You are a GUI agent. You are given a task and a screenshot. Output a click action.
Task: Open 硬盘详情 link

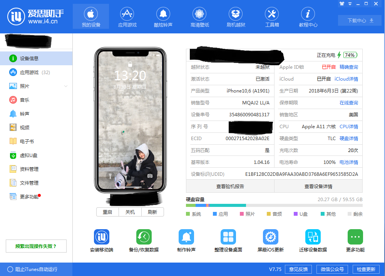349,139
